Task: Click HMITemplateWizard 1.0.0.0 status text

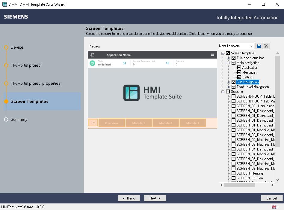Action: pos(23,207)
